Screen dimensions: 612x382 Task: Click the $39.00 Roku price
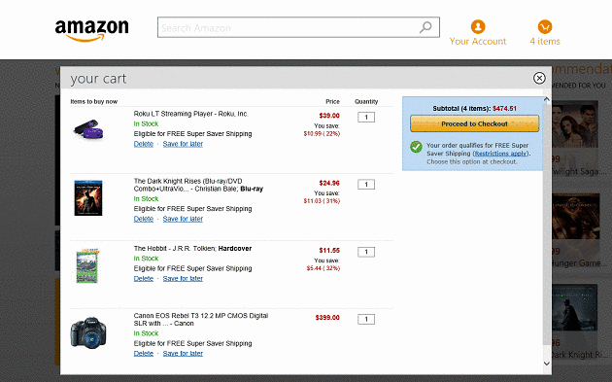pyautogui.click(x=329, y=116)
